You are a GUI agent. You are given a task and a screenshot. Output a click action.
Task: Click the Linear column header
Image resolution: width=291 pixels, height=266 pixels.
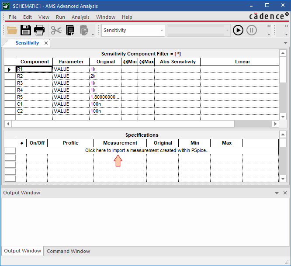point(240,62)
